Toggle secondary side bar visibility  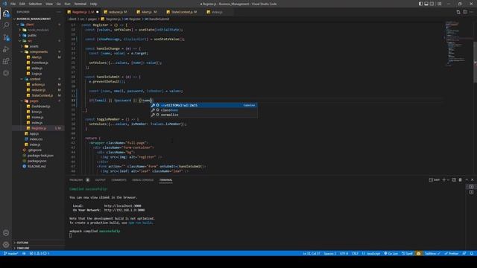pyautogui.click(x=432, y=4)
